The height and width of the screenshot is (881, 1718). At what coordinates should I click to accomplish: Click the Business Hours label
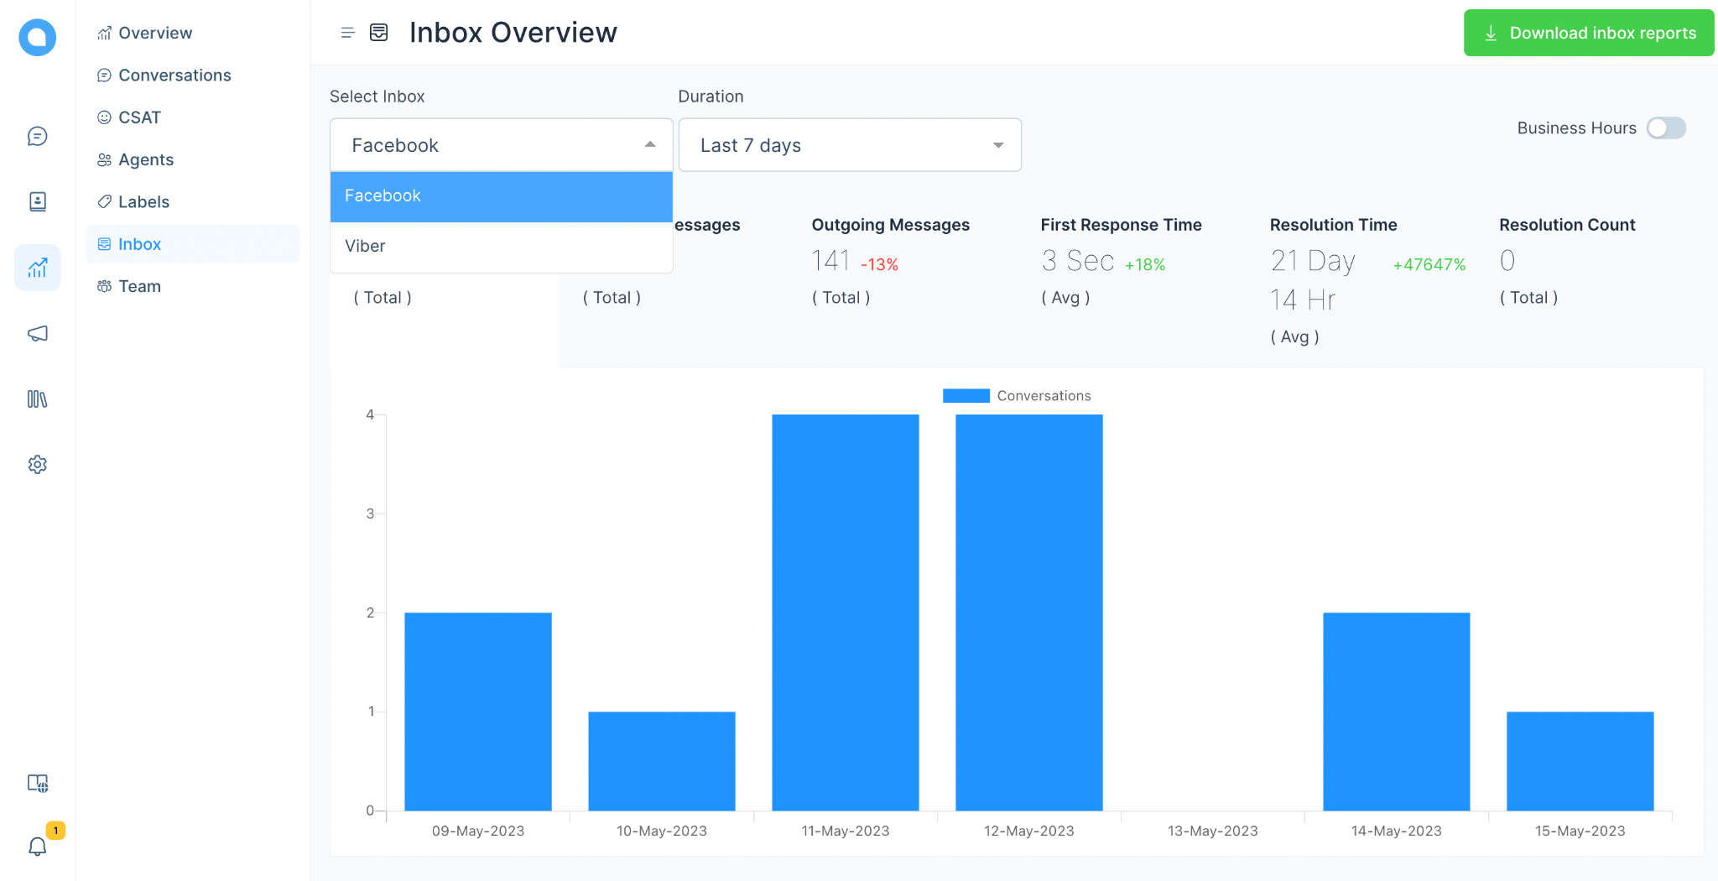pos(1576,128)
